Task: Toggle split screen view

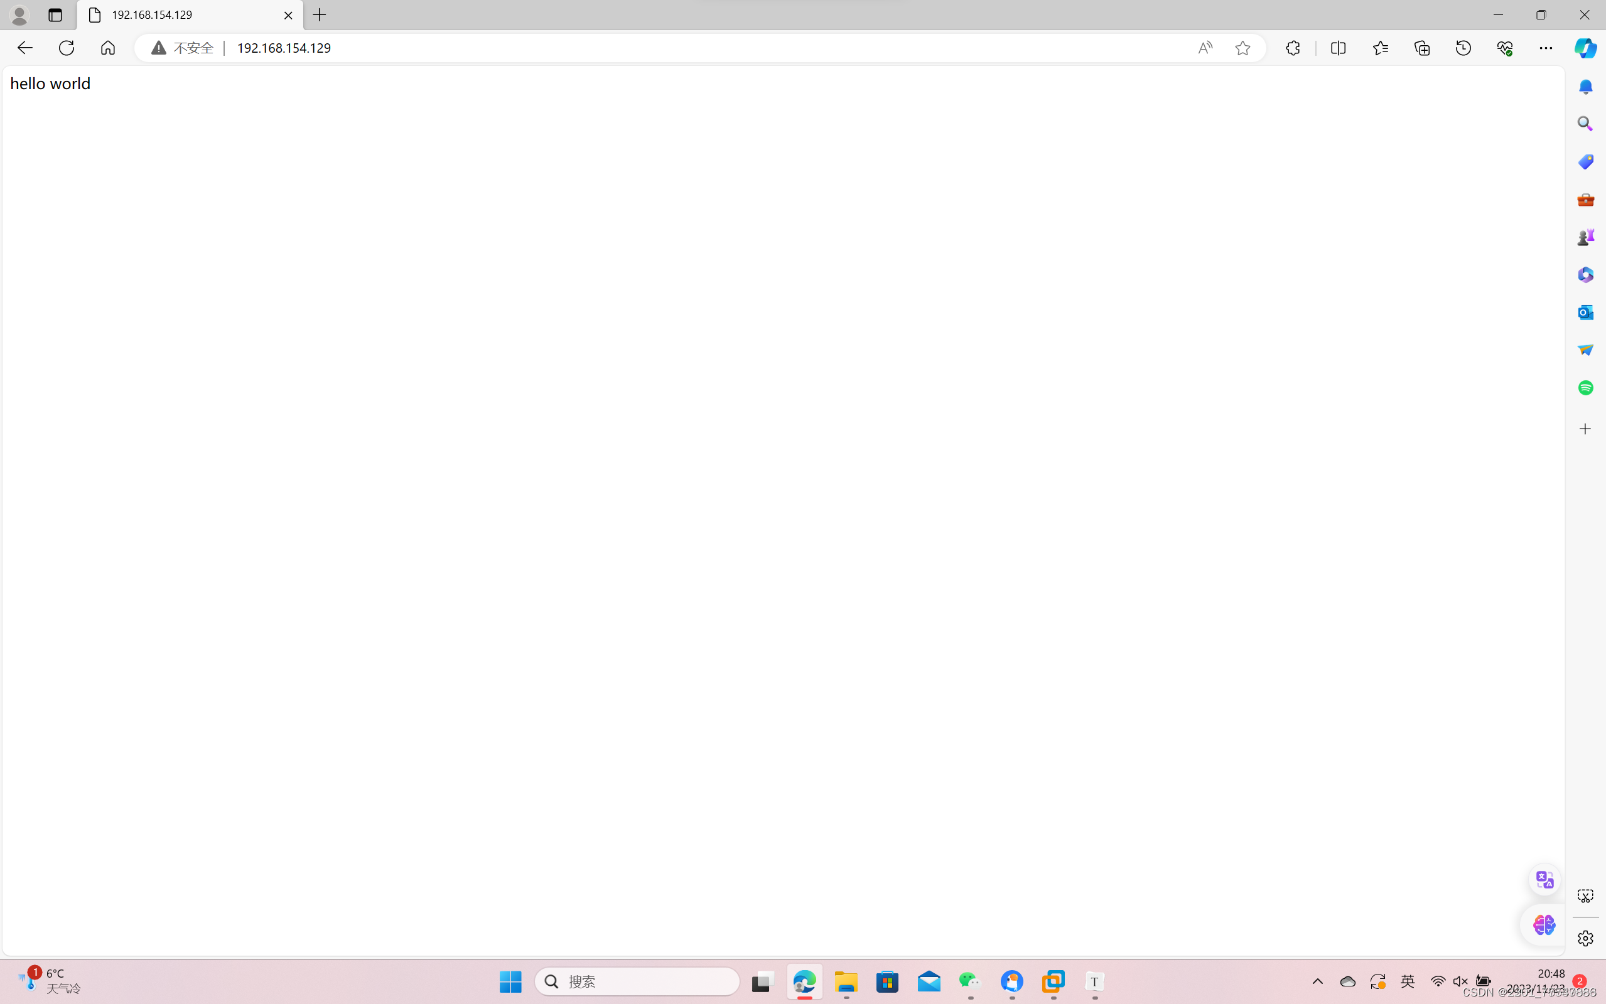Action: (x=1338, y=48)
